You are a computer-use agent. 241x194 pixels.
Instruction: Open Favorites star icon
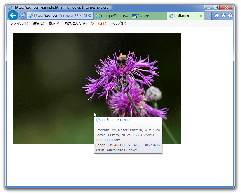(223, 16)
